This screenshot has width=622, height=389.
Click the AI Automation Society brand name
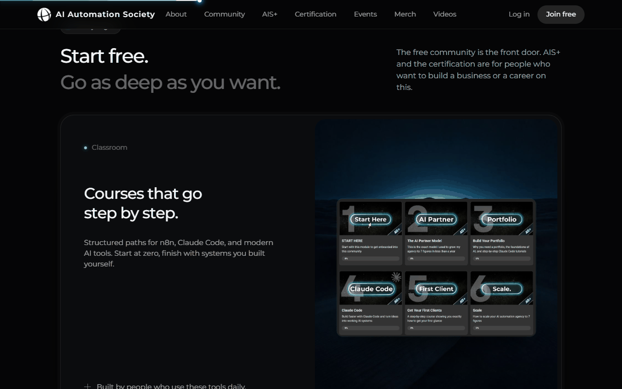click(x=105, y=15)
